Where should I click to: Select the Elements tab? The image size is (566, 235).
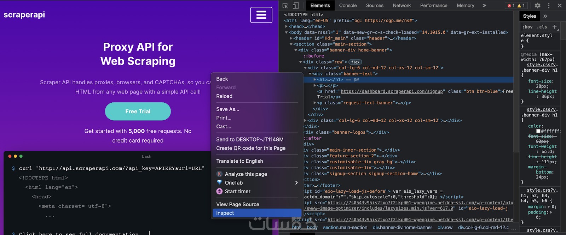tap(320, 6)
